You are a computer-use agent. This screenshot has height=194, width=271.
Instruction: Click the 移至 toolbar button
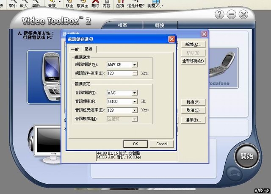coord(69,4)
